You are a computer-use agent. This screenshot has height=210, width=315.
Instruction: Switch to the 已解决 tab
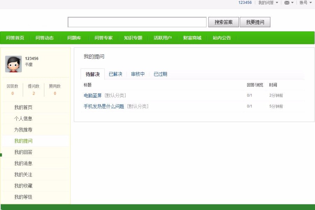(x=116, y=74)
